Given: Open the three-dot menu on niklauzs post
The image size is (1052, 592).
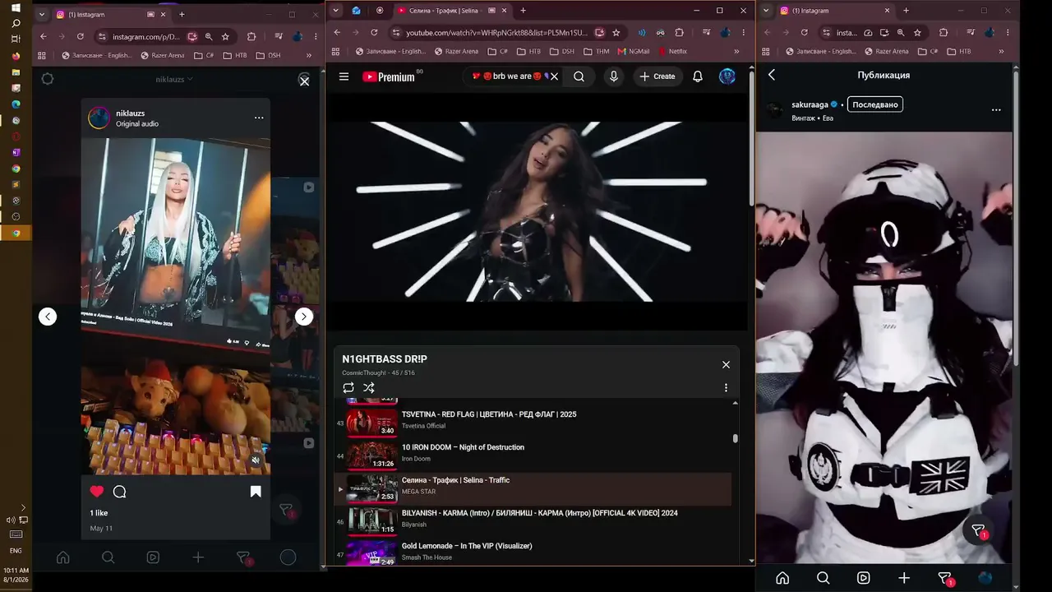Looking at the screenshot, I should (x=259, y=118).
